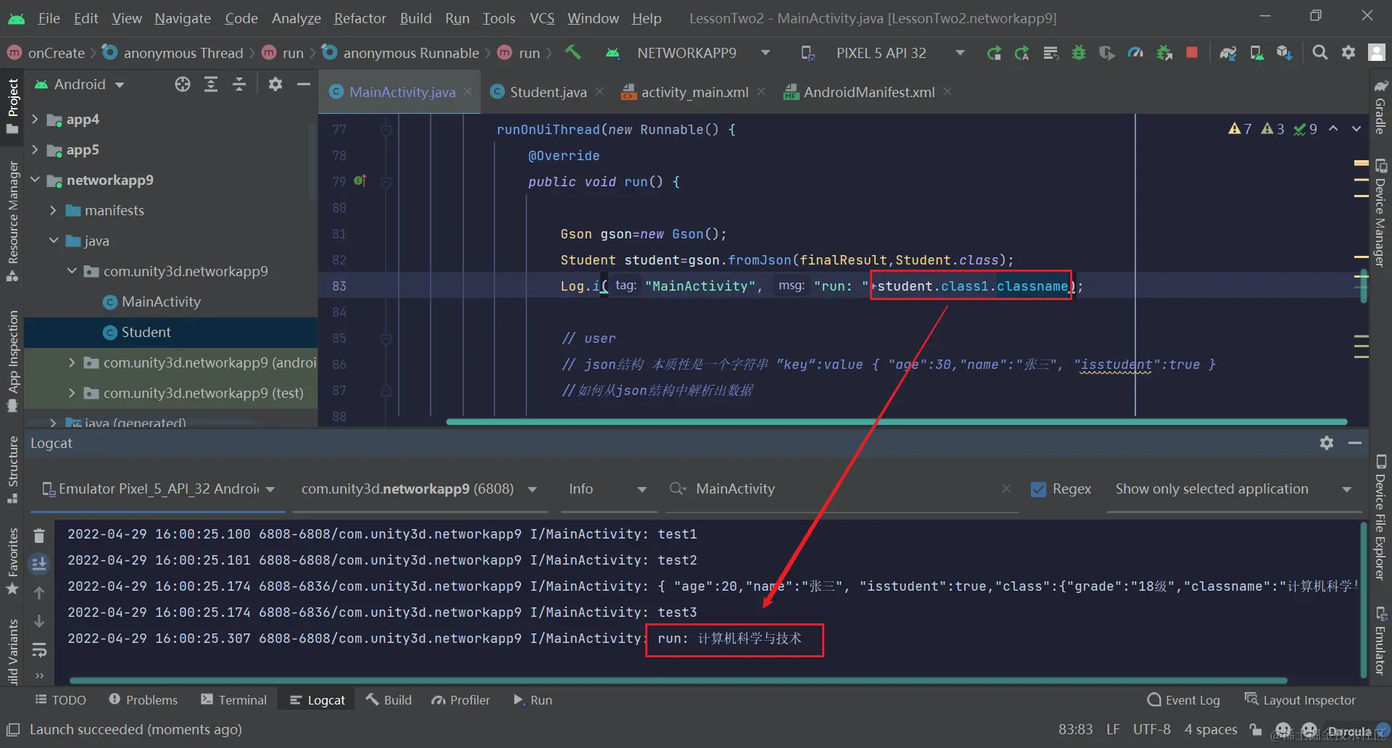Open Show only selected application dropdown
This screenshot has width=1392, height=748.
coord(1234,489)
